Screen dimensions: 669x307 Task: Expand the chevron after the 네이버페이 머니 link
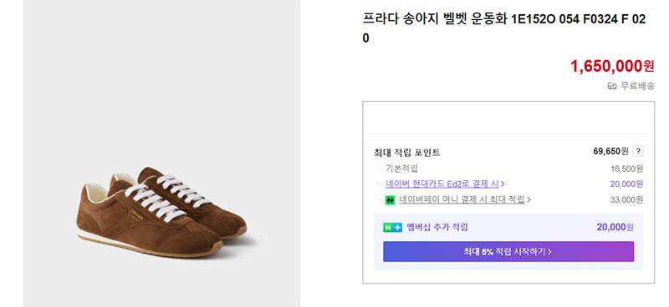[529, 199]
